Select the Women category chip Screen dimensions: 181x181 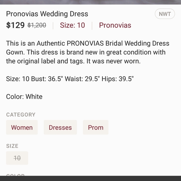[x=22, y=127]
